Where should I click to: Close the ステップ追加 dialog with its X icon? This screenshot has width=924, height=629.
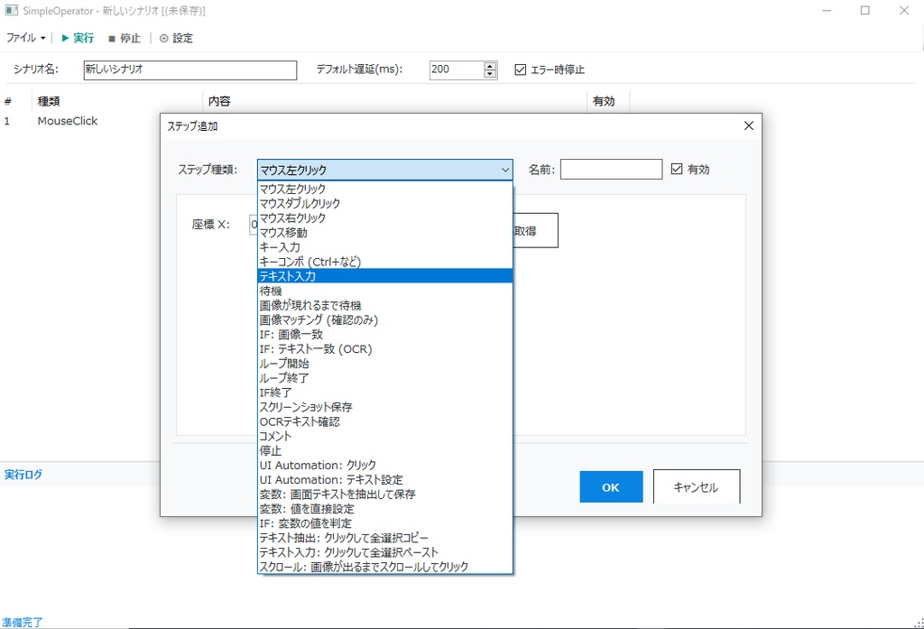click(748, 125)
